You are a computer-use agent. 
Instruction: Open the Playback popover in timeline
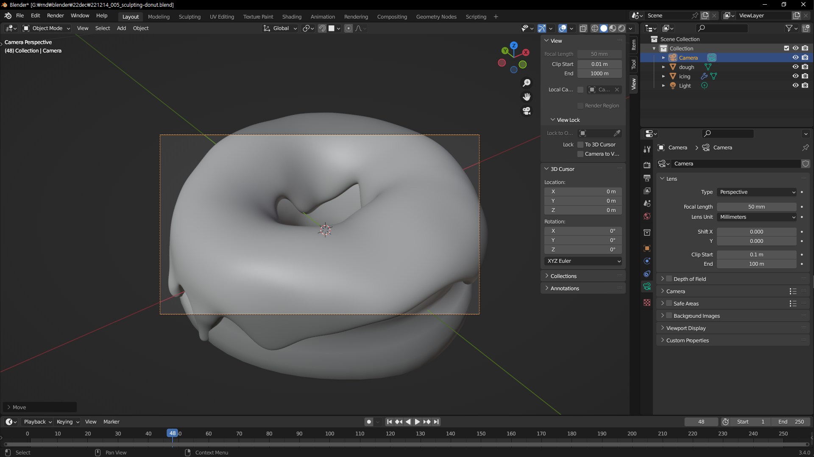coord(37,422)
